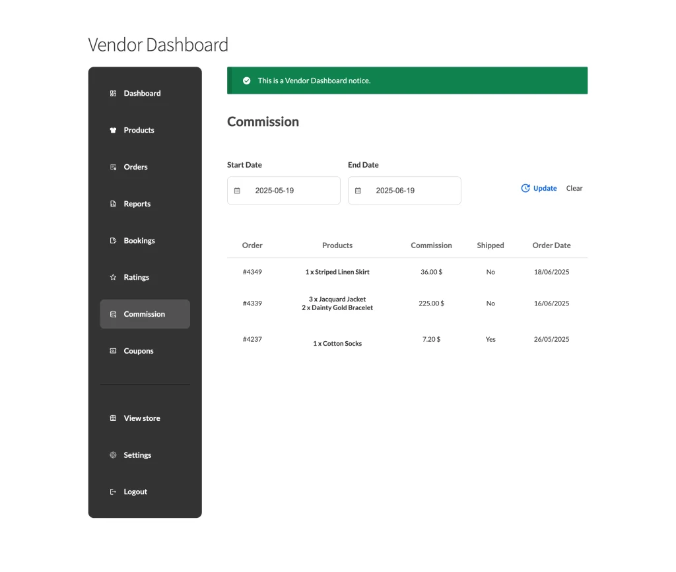Image resolution: width=676 pixels, height=572 pixels.
Task: Click the Dashboard grid icon in sidebar
Action: (113, 94)
